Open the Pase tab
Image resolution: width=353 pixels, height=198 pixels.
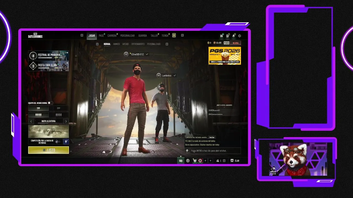pyautogui.click(x=101, y=36)
